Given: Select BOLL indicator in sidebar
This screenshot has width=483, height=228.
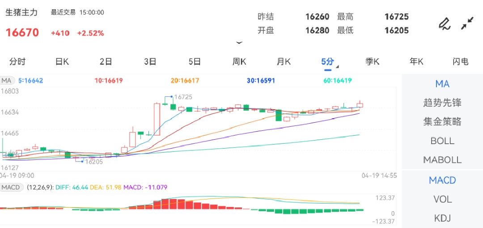Looking at the screenshot, I should click(442, 141).
